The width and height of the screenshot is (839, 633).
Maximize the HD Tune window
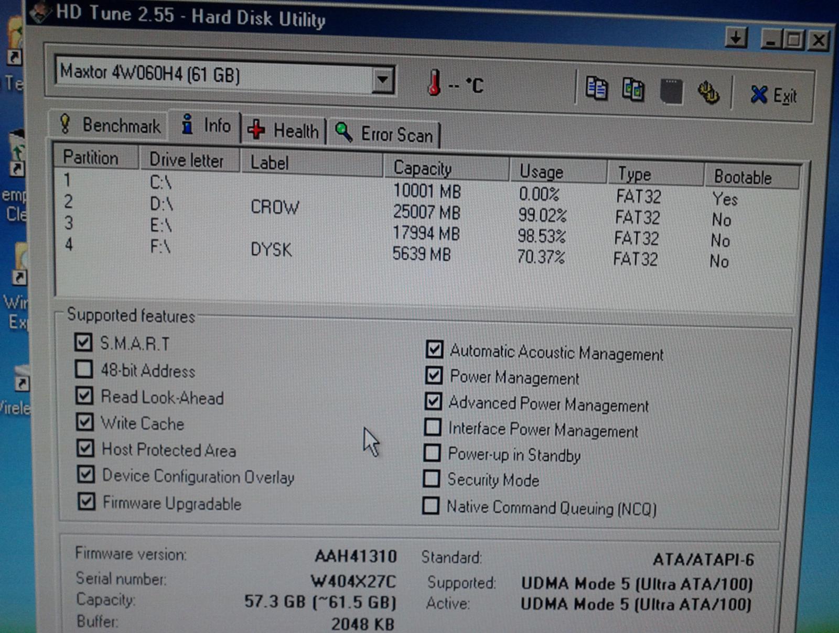pos(794,39)
